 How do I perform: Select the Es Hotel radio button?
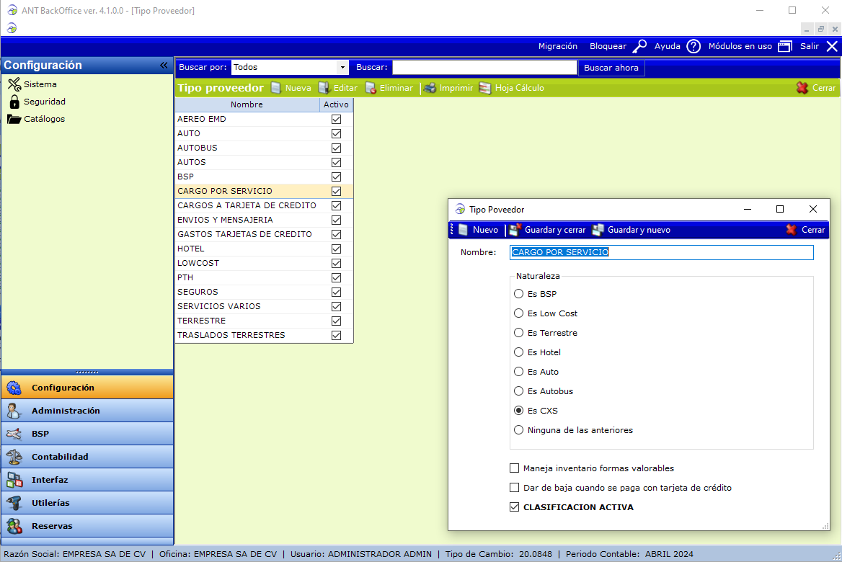tap(518, 352)
